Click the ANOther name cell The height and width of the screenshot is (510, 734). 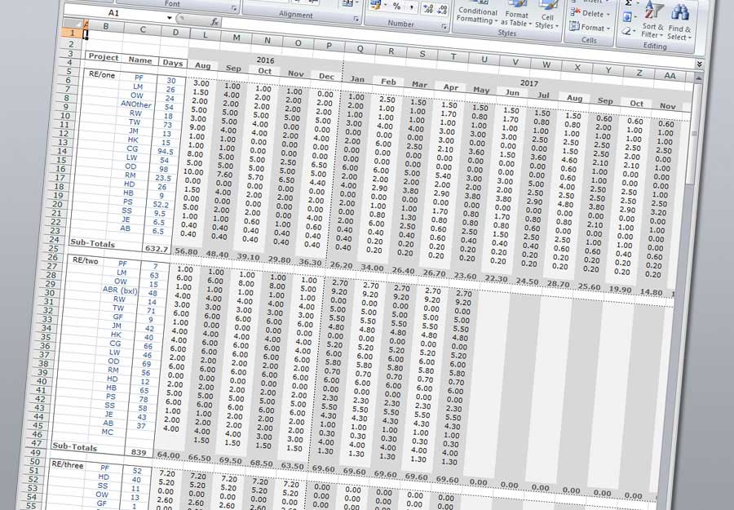point(135,104)
